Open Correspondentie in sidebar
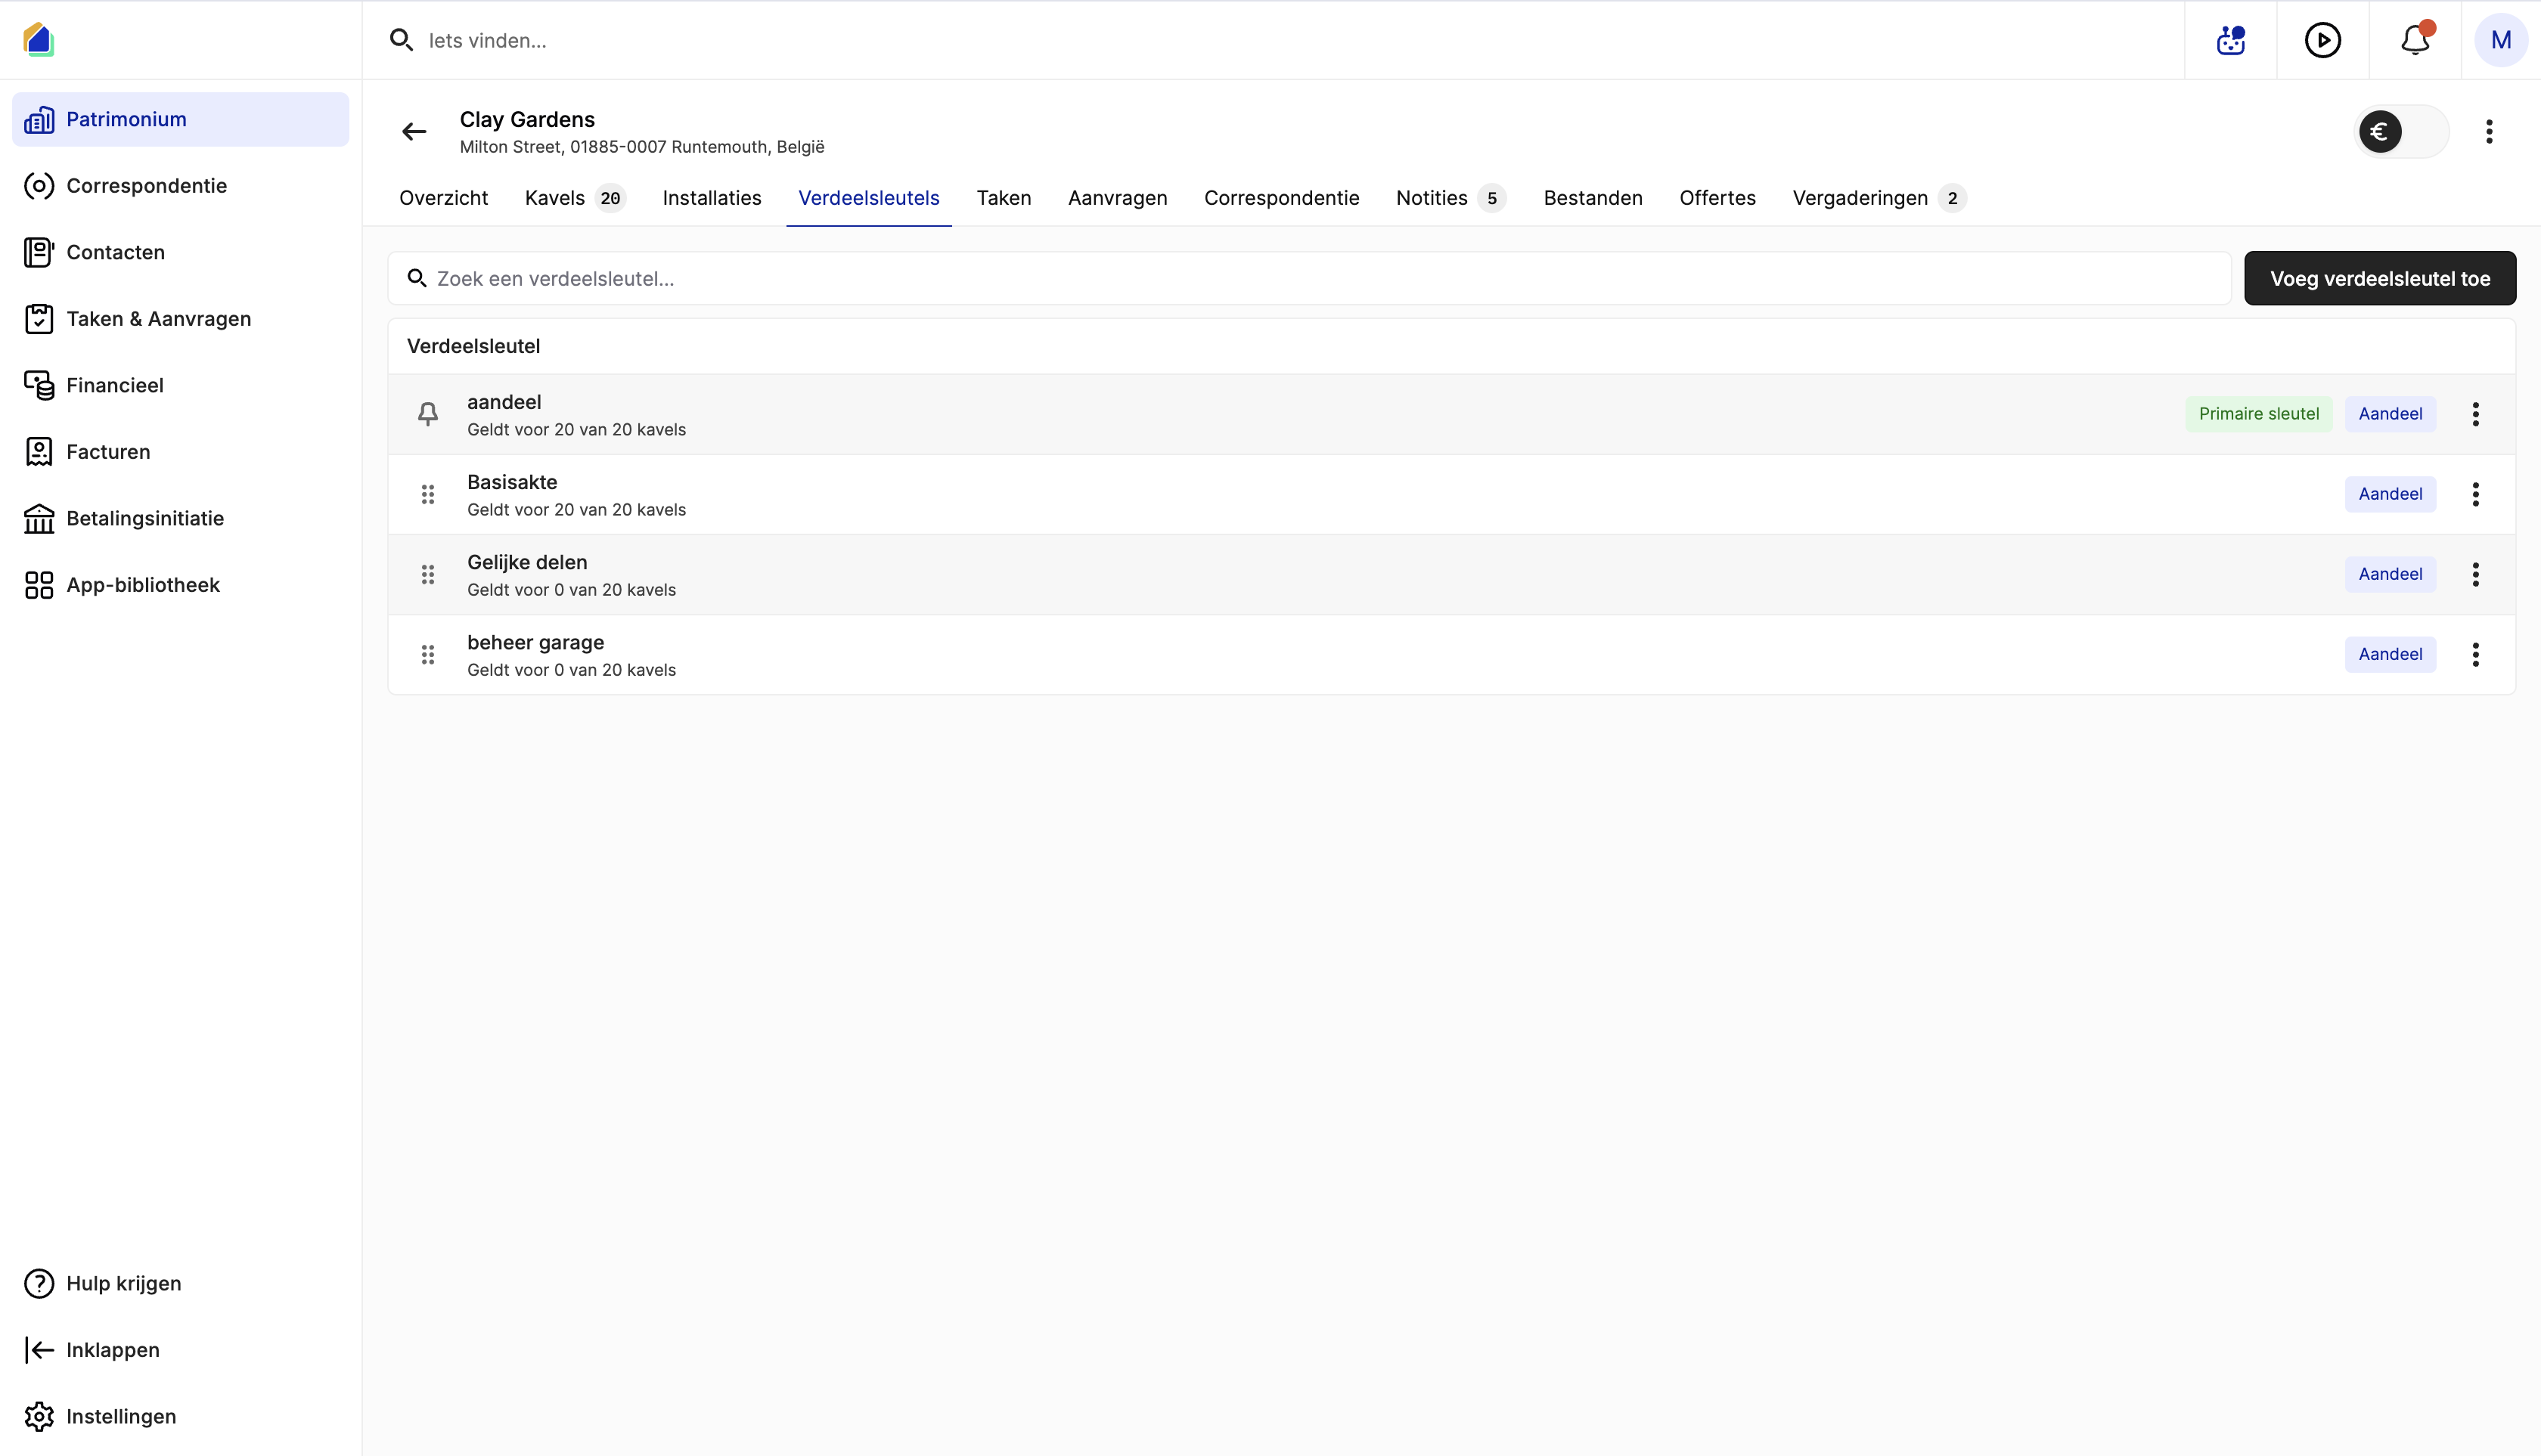The width and height of the screenshot is (2541, 1456). (x=180, y=186)
